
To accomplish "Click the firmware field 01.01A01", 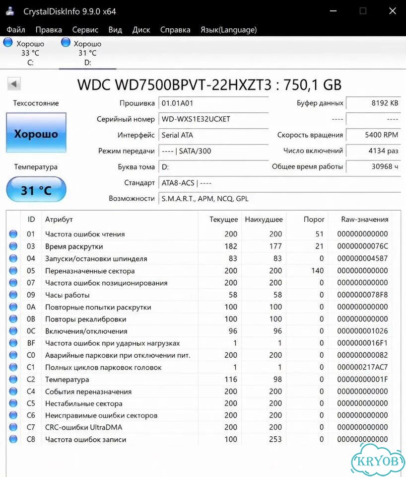I will pos(213,103).
